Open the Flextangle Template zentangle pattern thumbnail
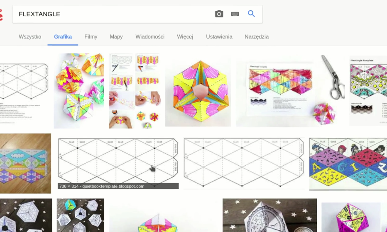 point(368,91)
